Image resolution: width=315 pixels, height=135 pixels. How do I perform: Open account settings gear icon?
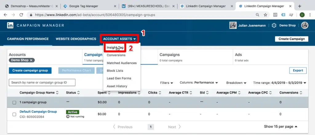(274, 26)
